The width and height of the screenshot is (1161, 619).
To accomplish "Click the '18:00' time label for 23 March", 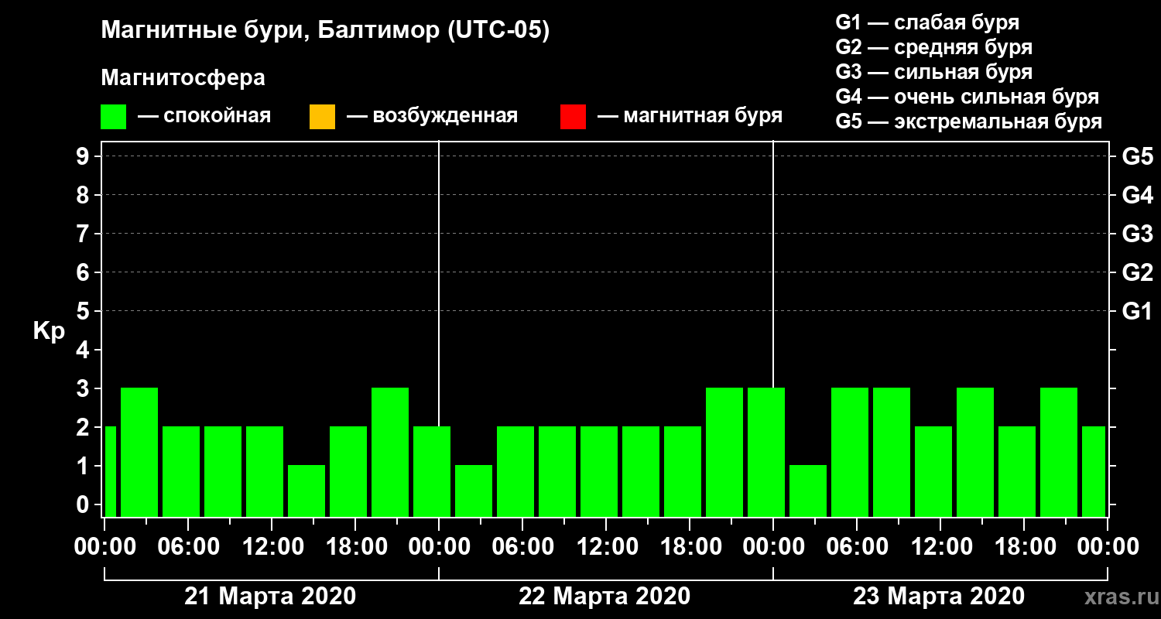I will coord(1024,547).
